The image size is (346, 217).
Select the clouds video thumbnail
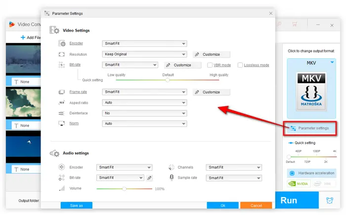click(23, 103)
